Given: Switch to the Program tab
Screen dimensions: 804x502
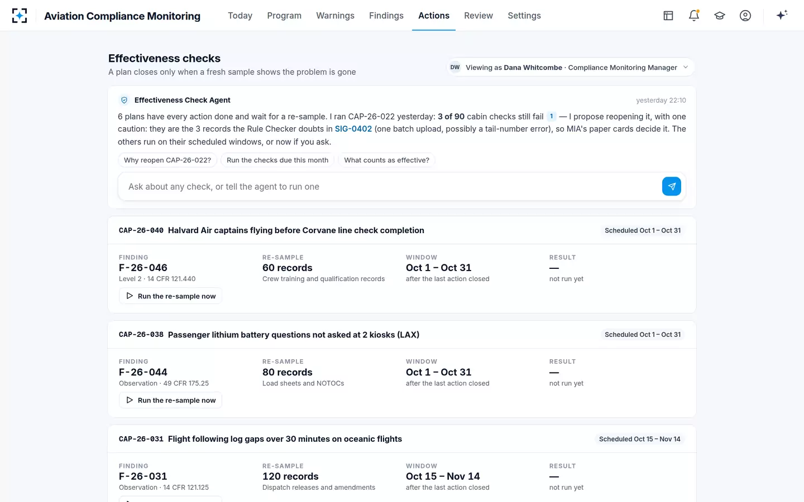Looking at the screenshot, I should [284, 16].
